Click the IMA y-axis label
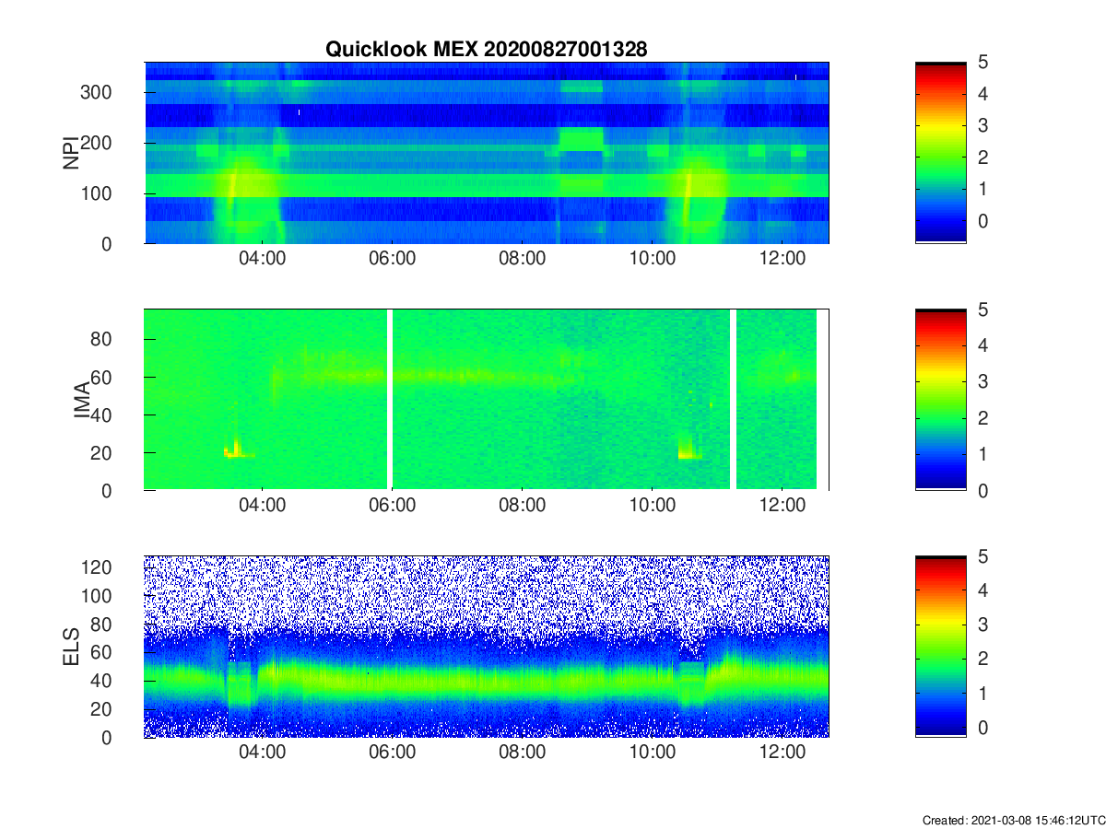 point(82,400)
